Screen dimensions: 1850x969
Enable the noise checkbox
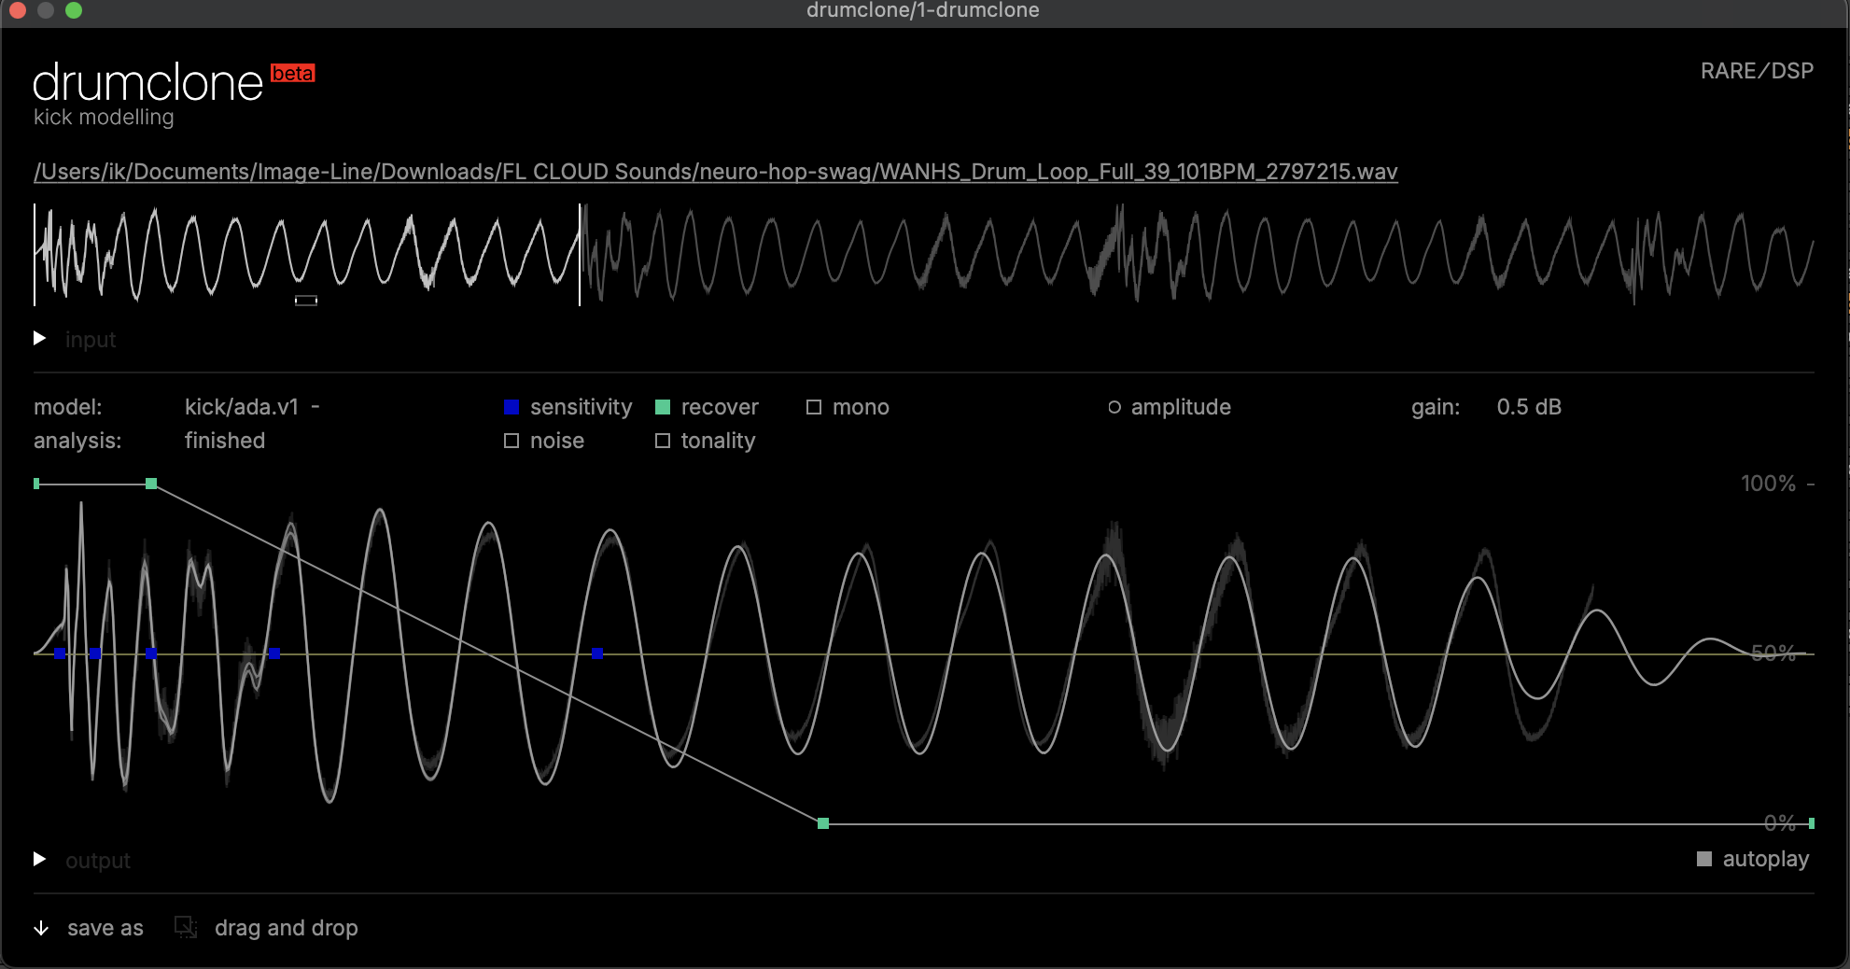512,441
